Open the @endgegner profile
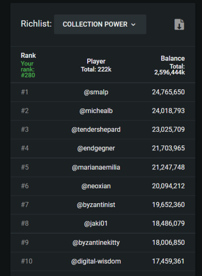The image size is (202, 276). [96, 148]
